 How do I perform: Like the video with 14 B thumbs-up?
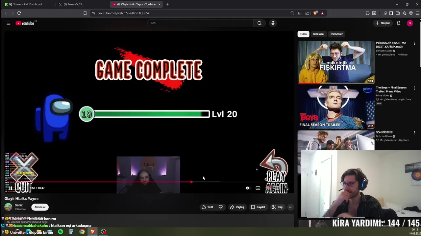[208, 207]
